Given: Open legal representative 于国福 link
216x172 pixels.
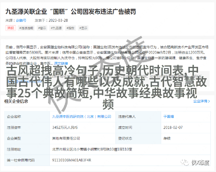Looking at the screenshot, I should (x=169, y=116).
